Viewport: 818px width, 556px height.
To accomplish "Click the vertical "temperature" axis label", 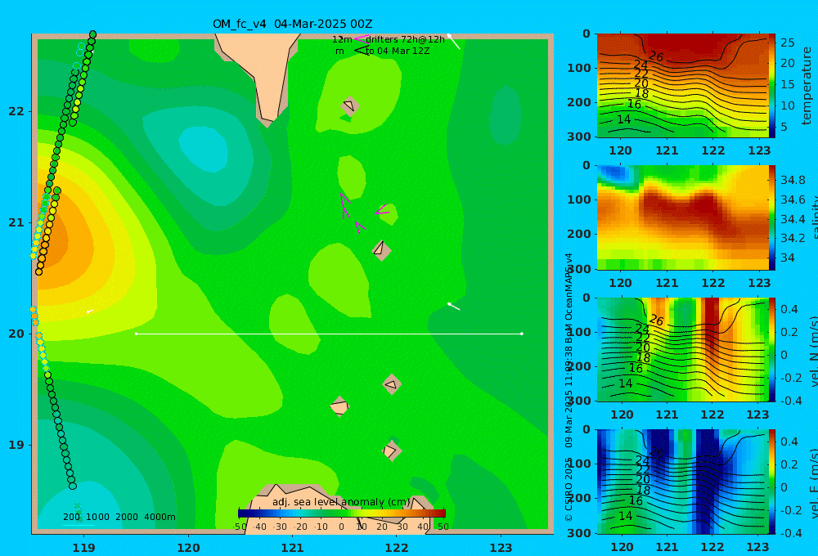I will click(807, 86).
